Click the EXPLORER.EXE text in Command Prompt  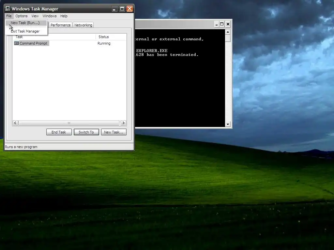pyautogui.click(x=152, y=50)
